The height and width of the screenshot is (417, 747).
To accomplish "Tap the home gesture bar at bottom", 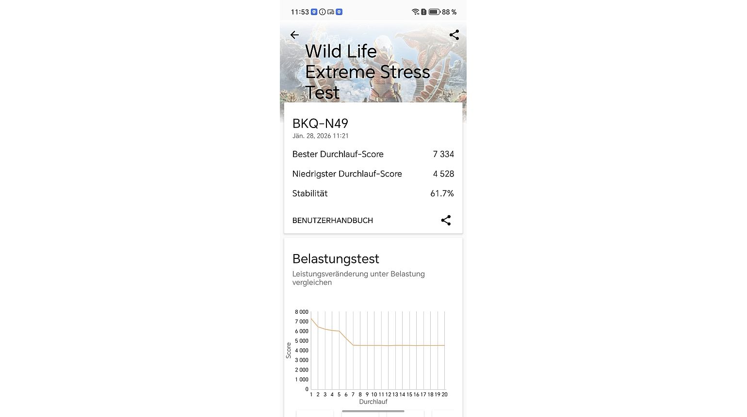I will coord(373,411).
